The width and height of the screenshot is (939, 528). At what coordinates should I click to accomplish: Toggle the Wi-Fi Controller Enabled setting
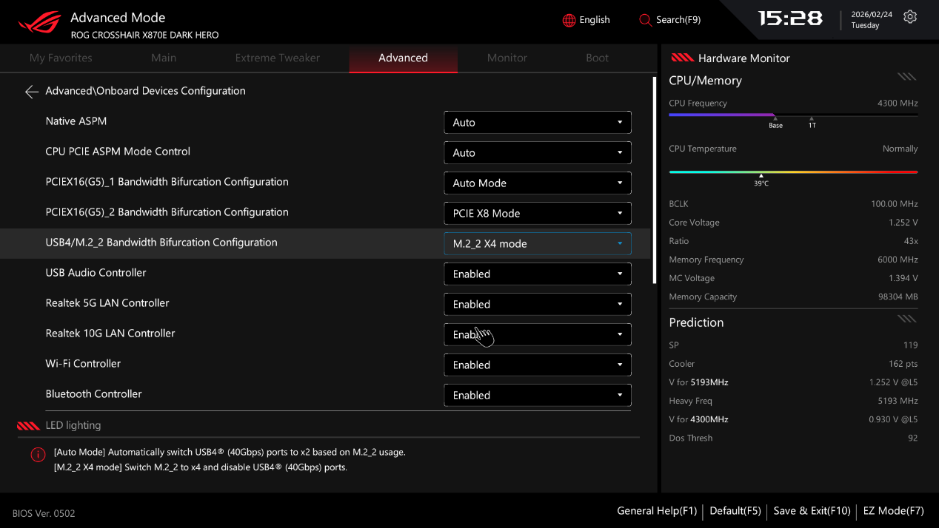point(537,365)
